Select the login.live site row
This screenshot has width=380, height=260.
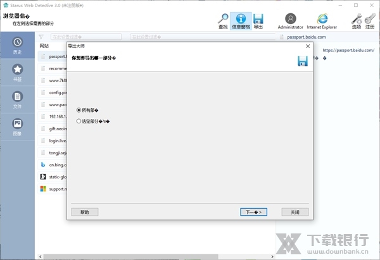click(x=53, y=140)
